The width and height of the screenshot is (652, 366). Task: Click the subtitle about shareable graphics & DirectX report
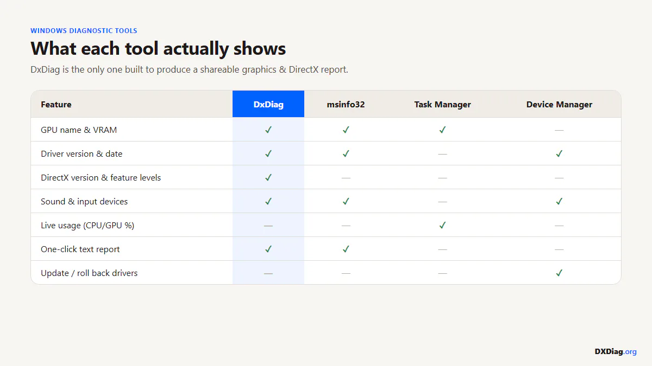point(189,69)
